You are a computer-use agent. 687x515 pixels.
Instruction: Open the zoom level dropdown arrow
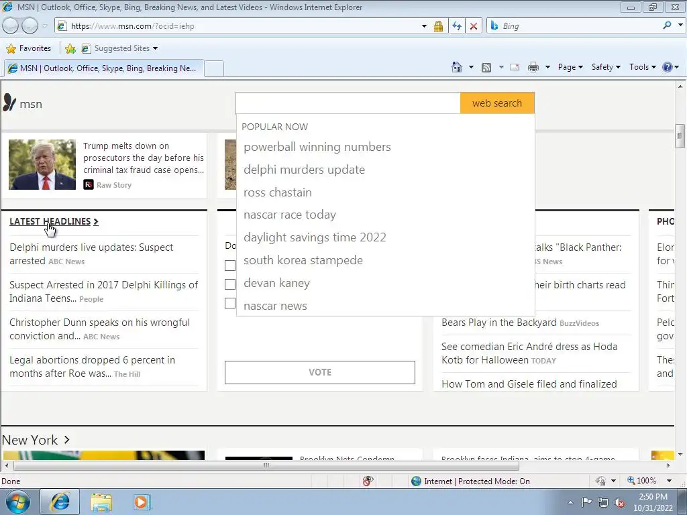coord(669,481)
